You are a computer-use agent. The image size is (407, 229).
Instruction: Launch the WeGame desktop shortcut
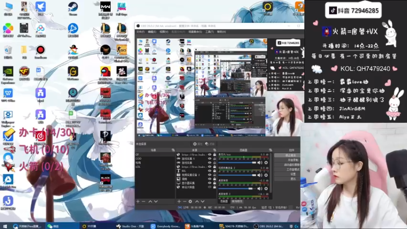(x=73, y=73)
